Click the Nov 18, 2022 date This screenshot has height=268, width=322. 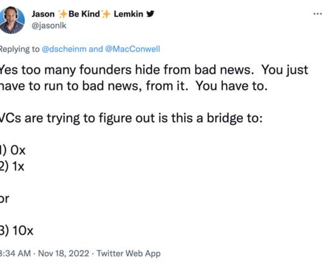(64, 253)
